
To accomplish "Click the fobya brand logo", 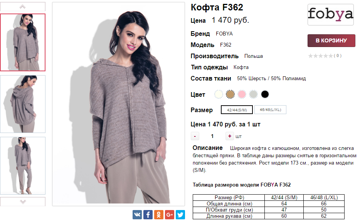I will coord(330,15).
